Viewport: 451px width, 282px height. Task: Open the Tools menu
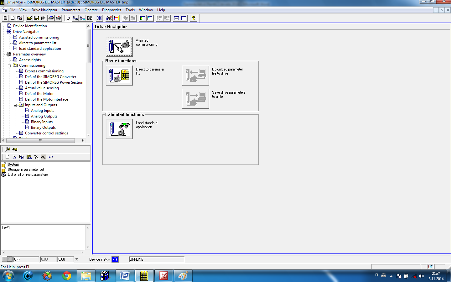point(130,10)
